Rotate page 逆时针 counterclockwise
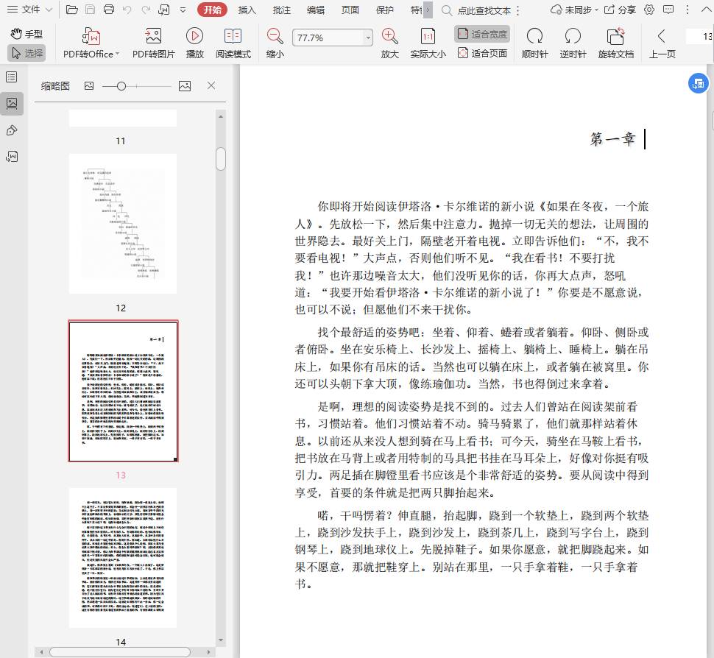This screenshot has height=658, width=714. click(573, 43)
